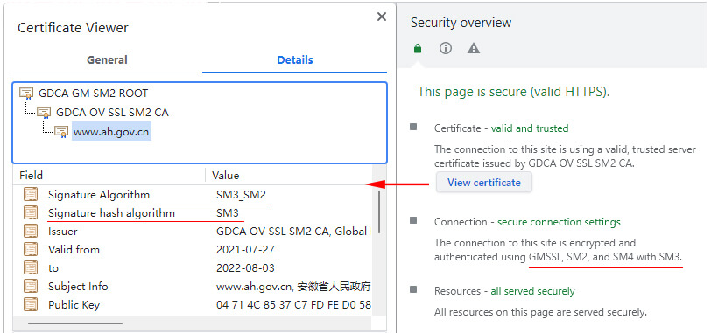This screenshot has width=711, height=333.
Task: Click the Issuer field icon
Action: tap(31, 232)
